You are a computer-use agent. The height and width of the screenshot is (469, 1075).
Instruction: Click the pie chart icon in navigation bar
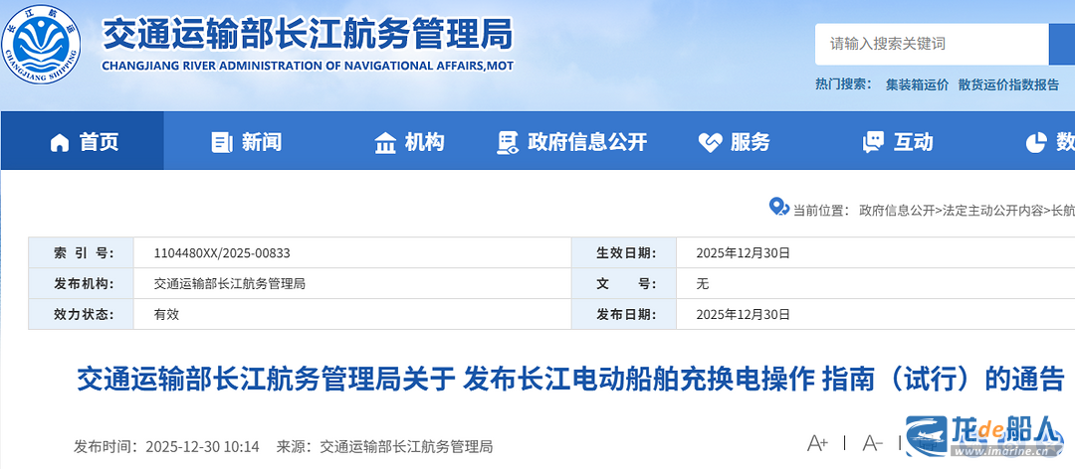(x=1035, y=142)
